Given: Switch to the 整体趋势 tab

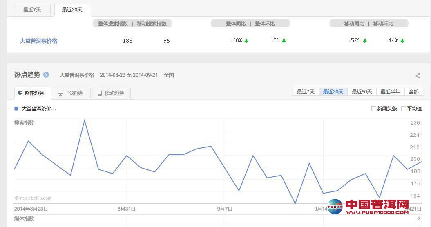Looking at the screenshot, I should click(32, 93).
